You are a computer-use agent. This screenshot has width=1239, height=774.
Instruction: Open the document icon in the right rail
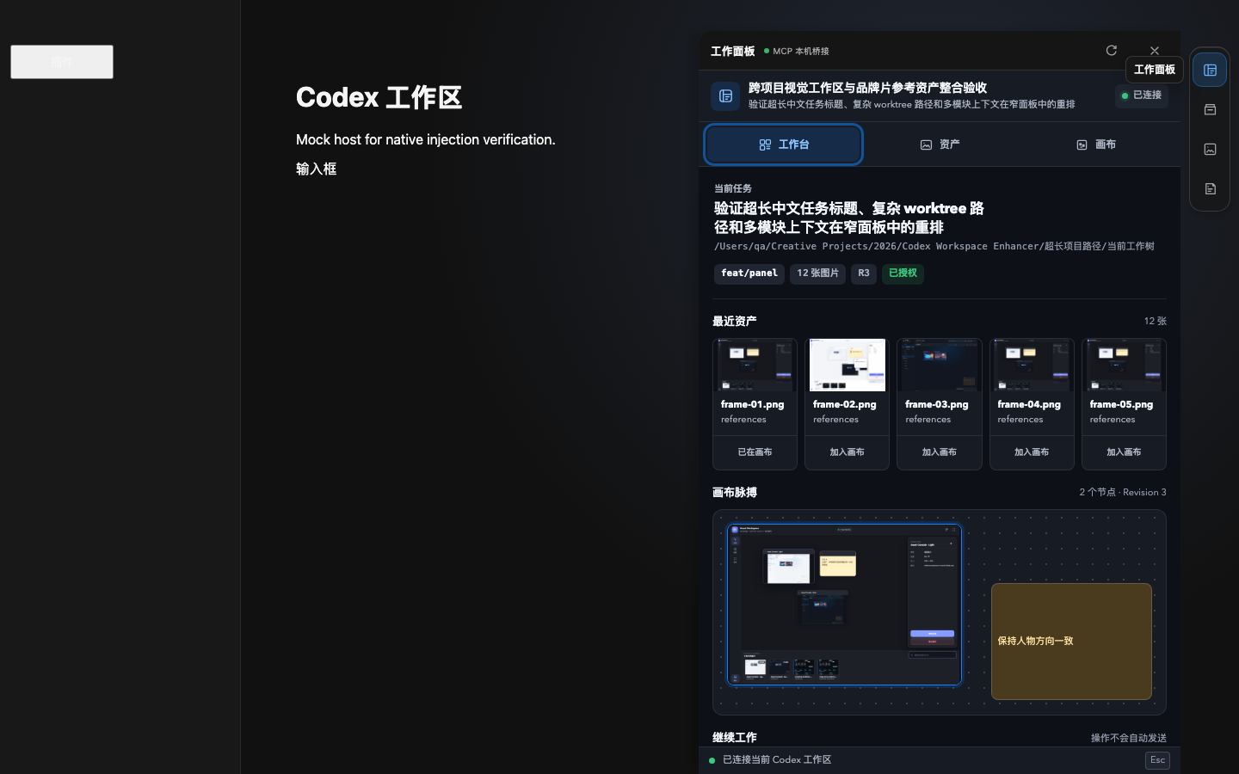click(x=1210, y=188)
